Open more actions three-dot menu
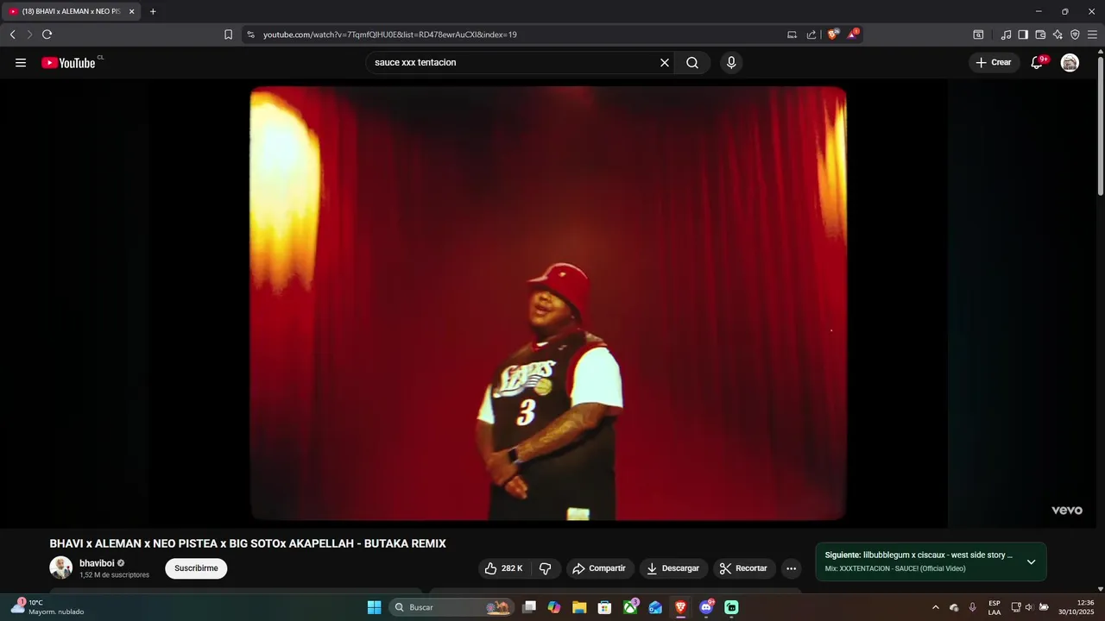The width and height of the screenshot is (1105, 621). point(791,568)
